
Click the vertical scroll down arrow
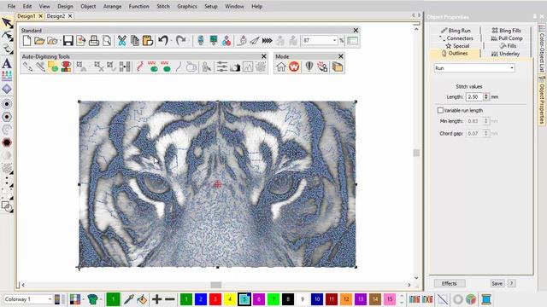point(416,278)
